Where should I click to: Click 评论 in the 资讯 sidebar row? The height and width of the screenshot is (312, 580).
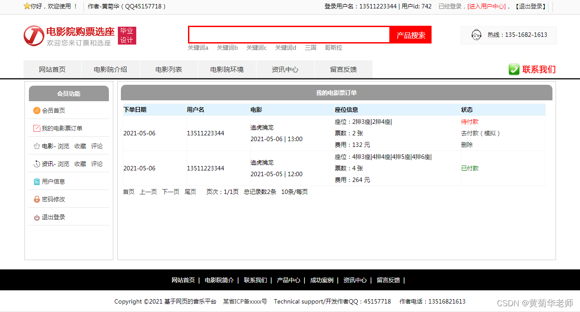point(97,164)
